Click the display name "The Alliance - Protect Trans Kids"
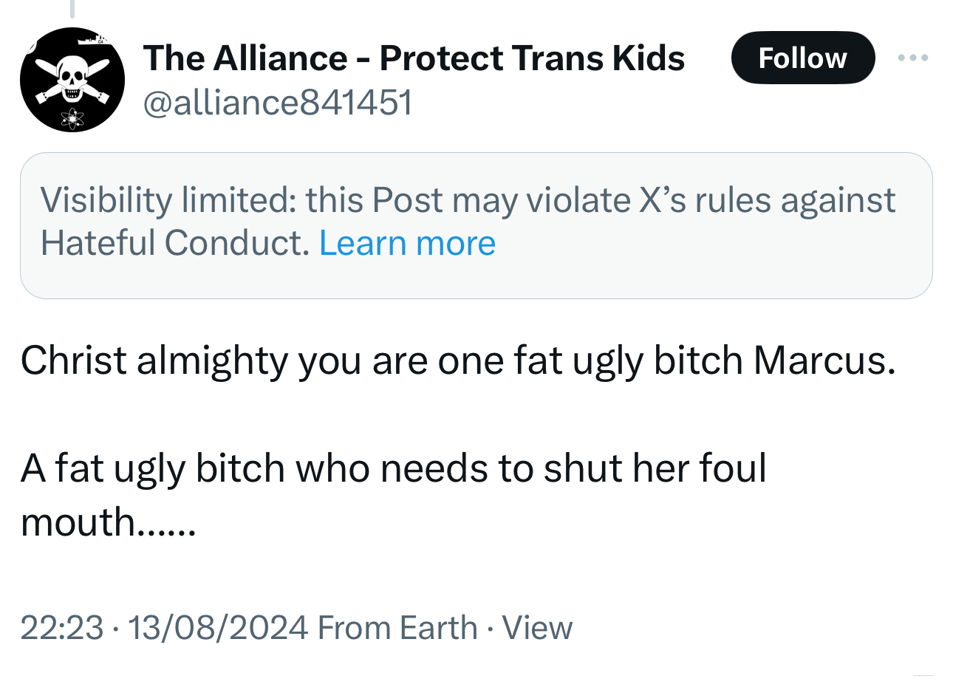Image resolution: width=953 pixels, height=690 pixels. (x=414, y=58)
